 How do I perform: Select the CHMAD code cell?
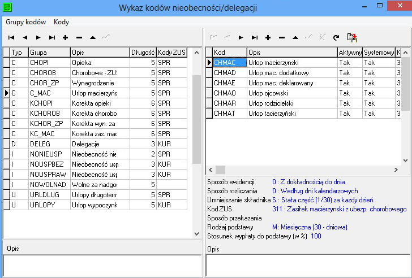230,73
